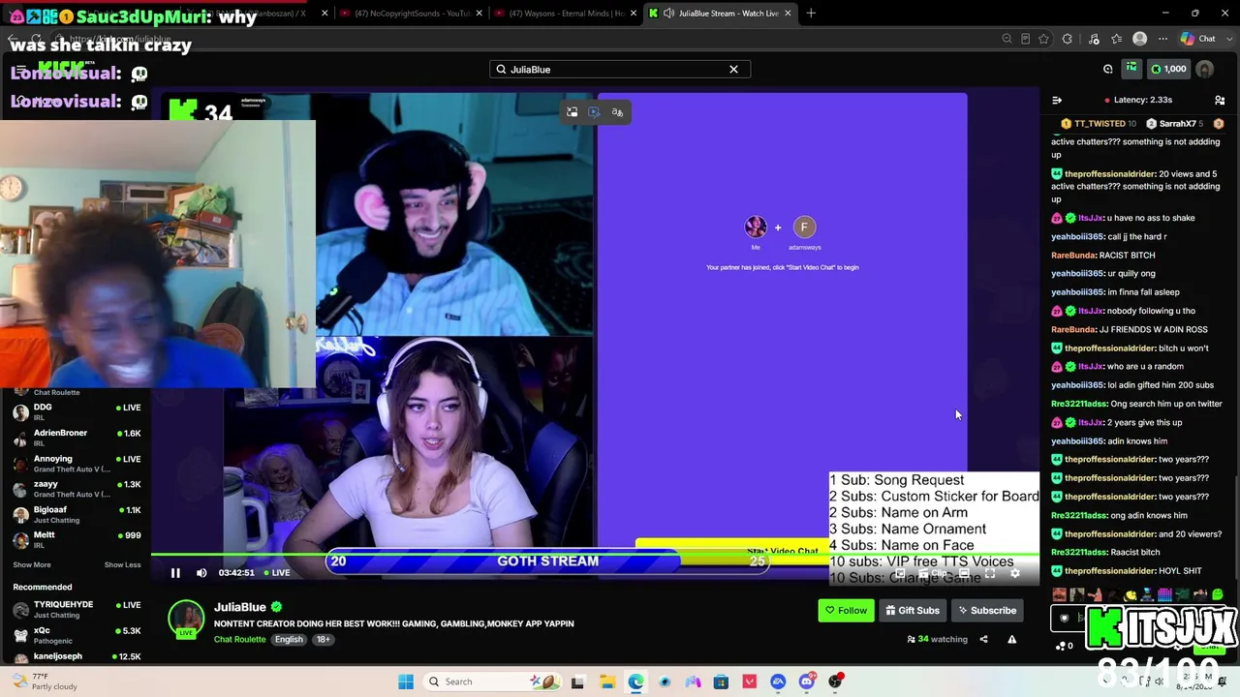
Task: Click the green Kick drops icon
Action: (1131, 69)
